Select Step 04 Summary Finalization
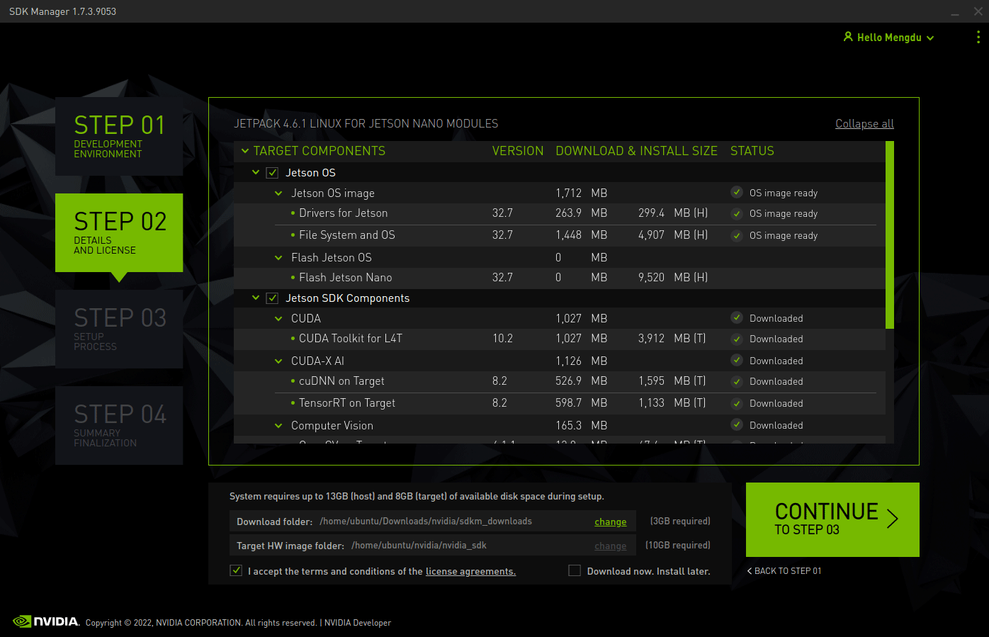 119,425
